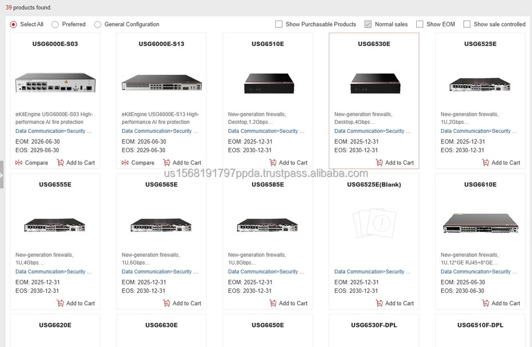The width and height of the screenshot is (532, 347).
Task: Click the cart icon for USG6585E
Action: pyautogui.click(x=273, y=303)
